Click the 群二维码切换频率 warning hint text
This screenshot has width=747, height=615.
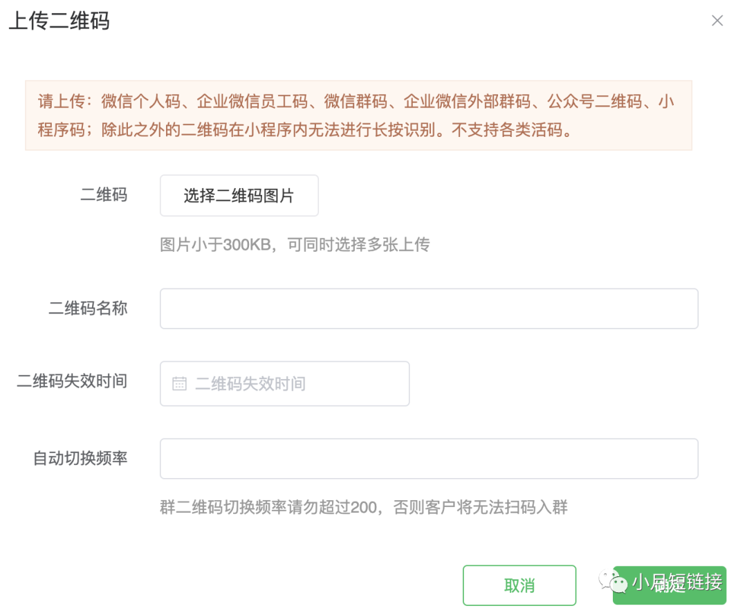364,507
